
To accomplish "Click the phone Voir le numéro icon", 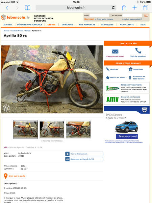I will pos(138,51).
